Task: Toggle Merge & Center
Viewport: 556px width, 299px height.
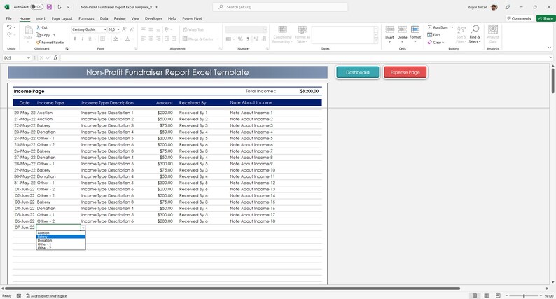Action: point(199,39)
